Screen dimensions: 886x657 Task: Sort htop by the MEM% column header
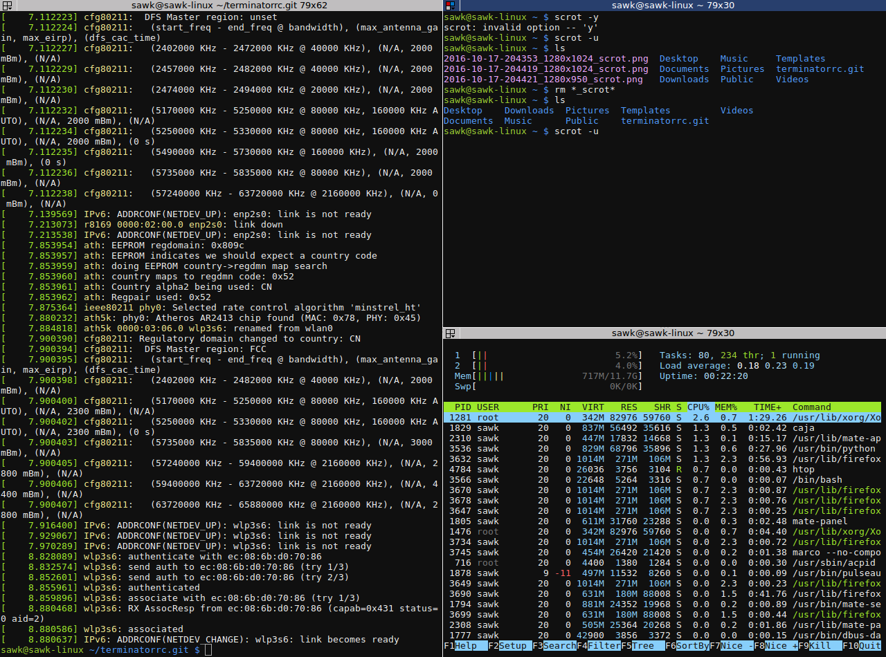(726, 407)
